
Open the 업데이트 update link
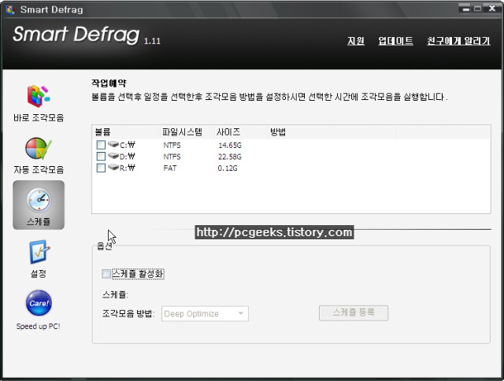pyautogui.click(x=395, y=41)
